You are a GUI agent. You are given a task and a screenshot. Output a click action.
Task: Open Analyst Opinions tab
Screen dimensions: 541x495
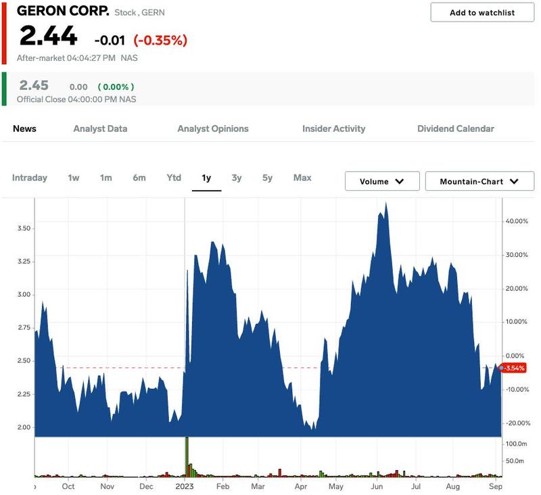(x=213, y=128)
